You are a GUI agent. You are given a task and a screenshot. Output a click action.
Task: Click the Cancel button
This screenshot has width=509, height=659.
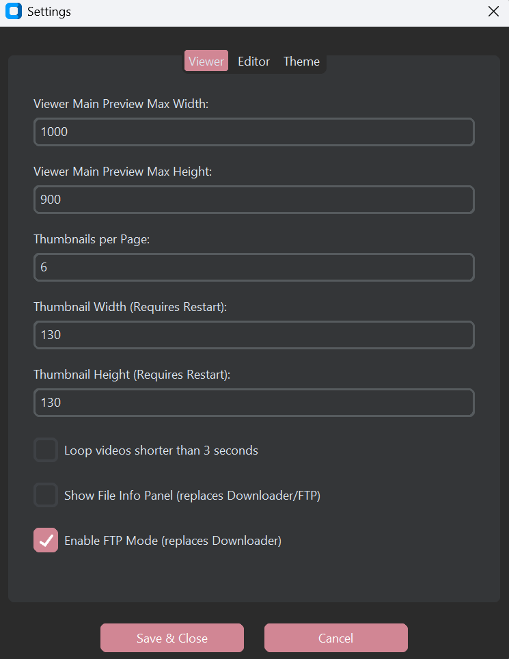tap(336, 638)
